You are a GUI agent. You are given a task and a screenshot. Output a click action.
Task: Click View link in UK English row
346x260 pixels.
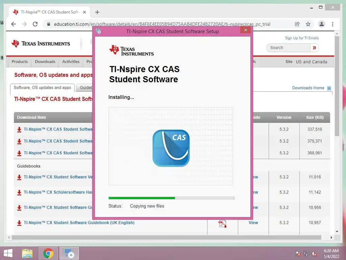[x=253, y=223]
